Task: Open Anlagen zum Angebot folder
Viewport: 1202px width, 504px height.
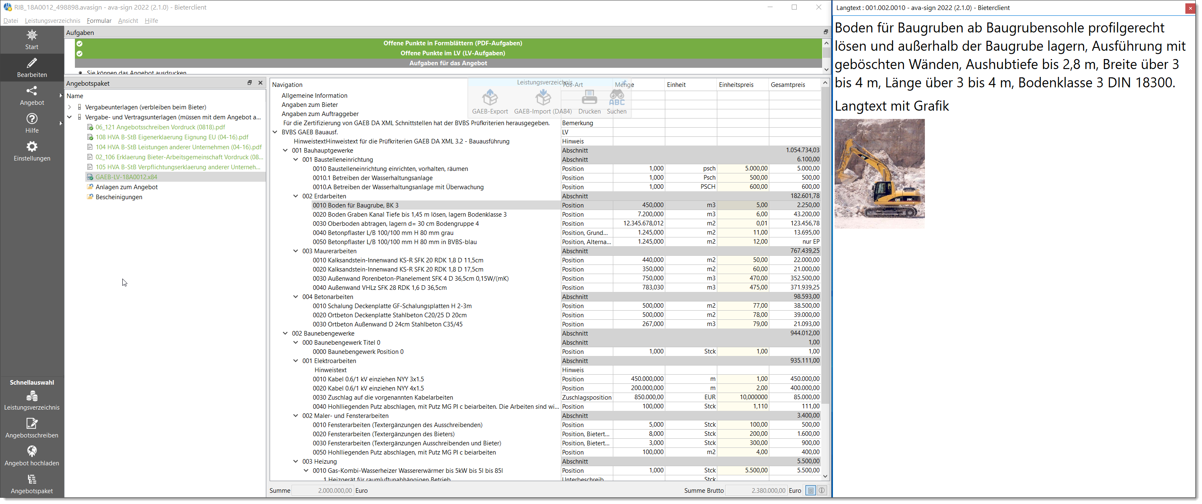Action: pos(126,187)
